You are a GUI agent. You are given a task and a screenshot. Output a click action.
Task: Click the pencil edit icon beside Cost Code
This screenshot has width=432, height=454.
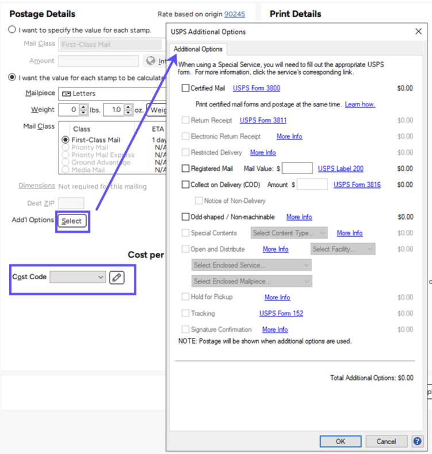tap(117, 278)
